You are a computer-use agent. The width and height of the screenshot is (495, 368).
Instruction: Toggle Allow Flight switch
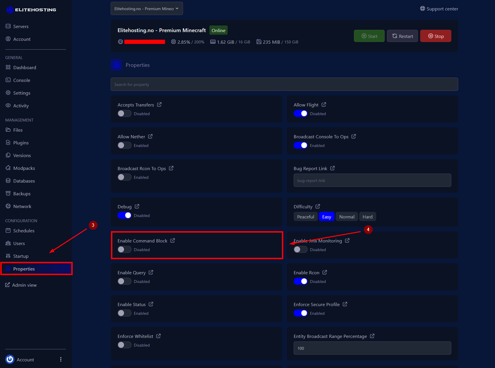coord(301,113)
